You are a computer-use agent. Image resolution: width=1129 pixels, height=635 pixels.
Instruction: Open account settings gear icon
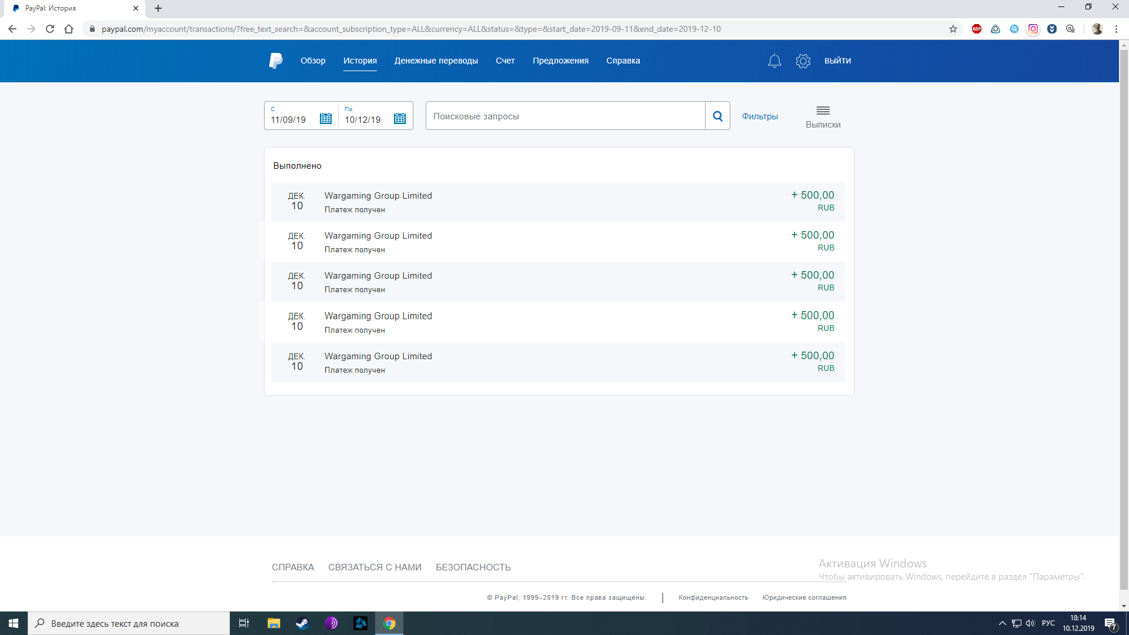point(803,61)
